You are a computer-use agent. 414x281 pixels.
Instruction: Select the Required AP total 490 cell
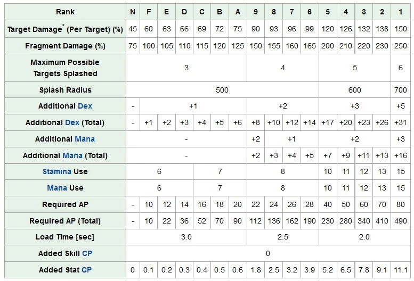tap(401, 221)
